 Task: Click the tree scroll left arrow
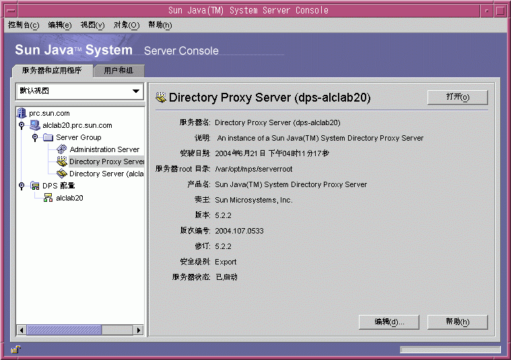click(22, 330)
